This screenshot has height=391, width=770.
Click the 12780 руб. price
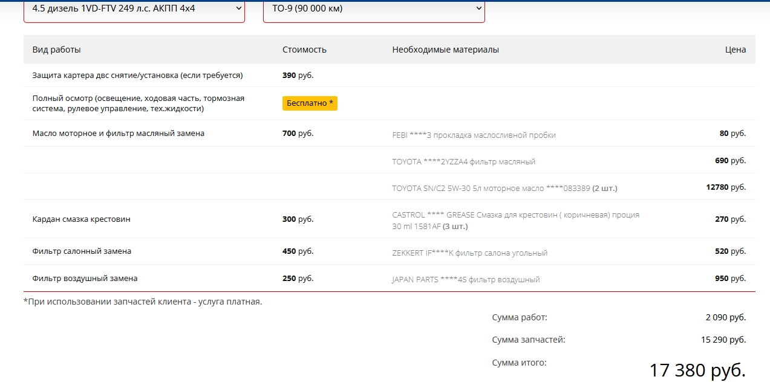[726, 187]
